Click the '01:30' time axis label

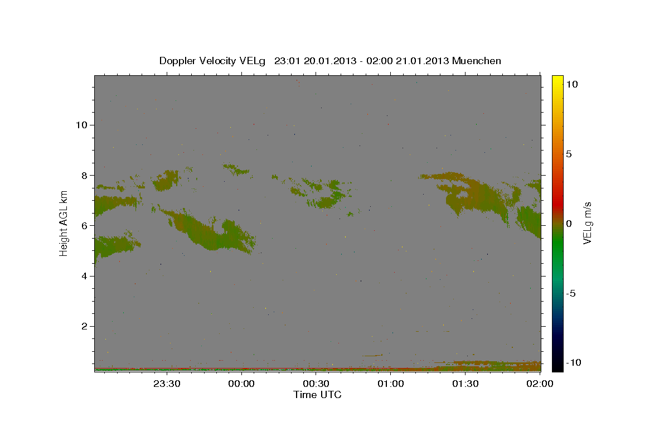pos(466,384)
